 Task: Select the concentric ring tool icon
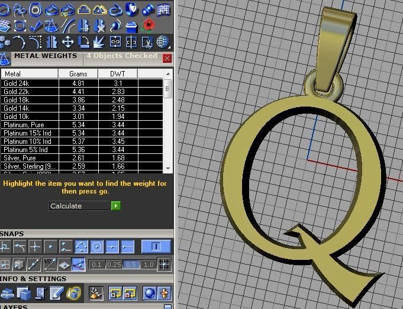[36, 10]
